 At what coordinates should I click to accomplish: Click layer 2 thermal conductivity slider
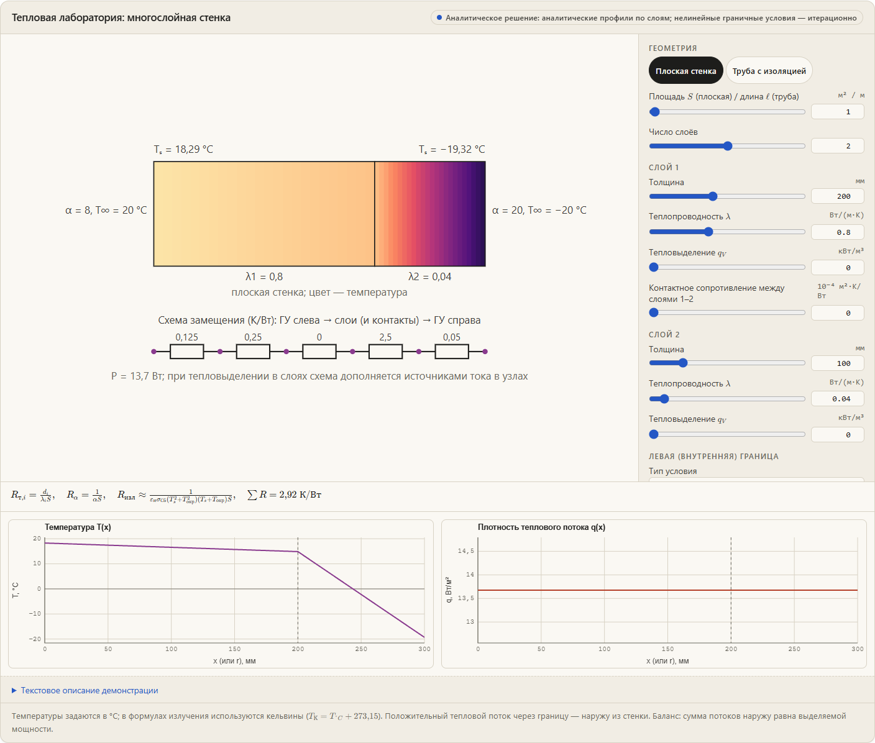pos(727,399)
